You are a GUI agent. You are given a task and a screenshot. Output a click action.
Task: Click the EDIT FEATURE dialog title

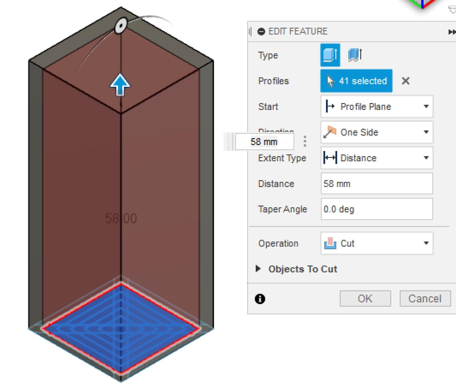[298, 31]
